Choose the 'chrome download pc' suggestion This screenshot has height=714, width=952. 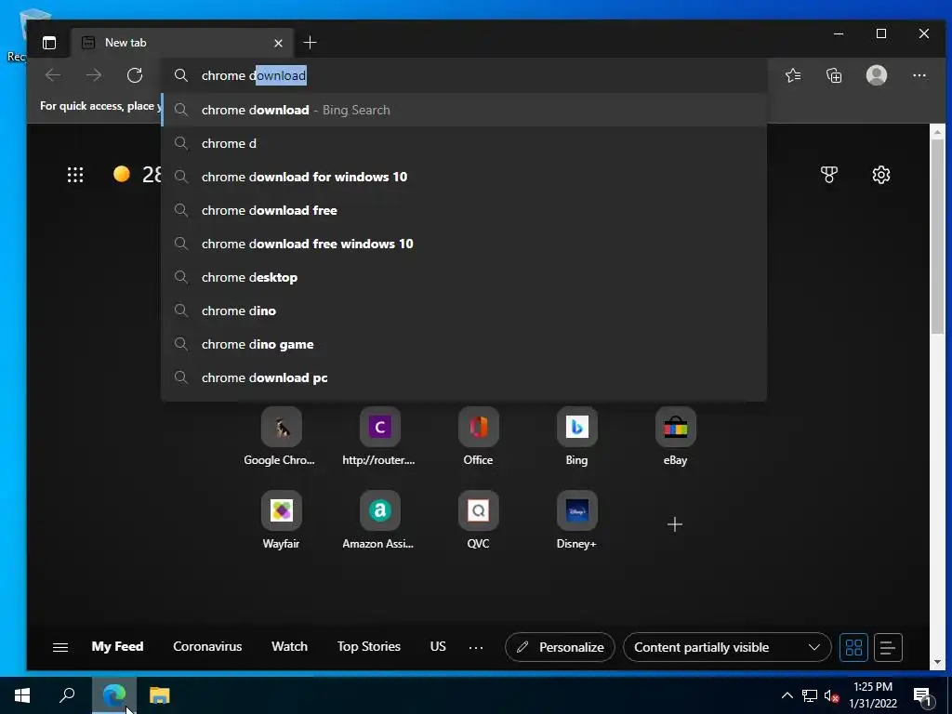(464, 377)
